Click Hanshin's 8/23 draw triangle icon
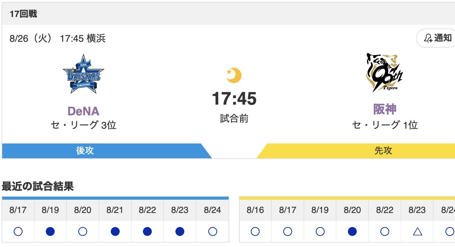The height and width of the screenshot is (247, 455). (417, 231)
